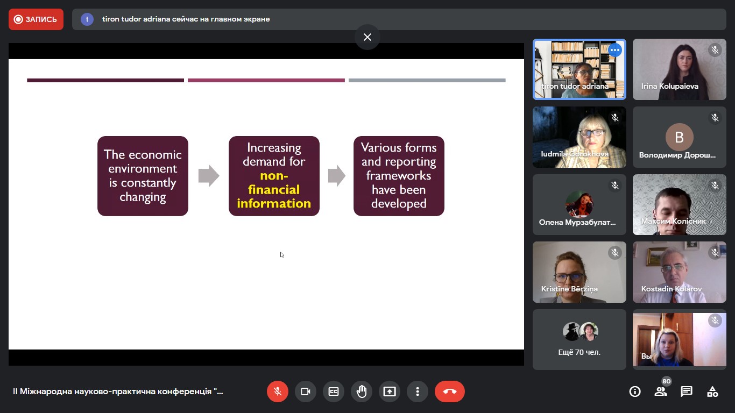Image resolution: width=735 pixels, height=413 pixels.
Task: Open meeting details info icon
Action: (x=635, y=391)
